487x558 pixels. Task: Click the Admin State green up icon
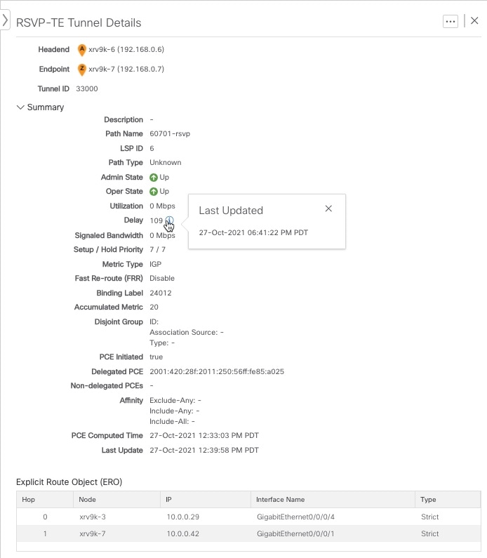point(153,177)
